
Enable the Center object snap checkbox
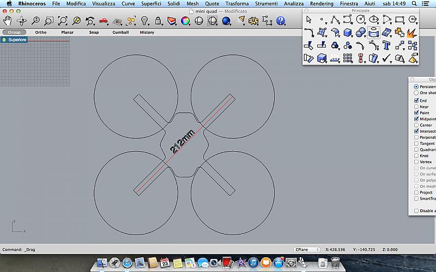pyautogui.click(x=417, y=125)
